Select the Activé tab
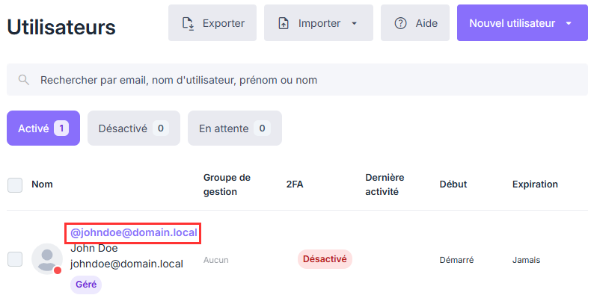 pyautogui.click(x=43, y=128)
